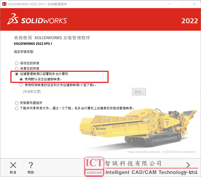
Task: Click the window title SOLIDWORKS 2022 SP3.1 安装管理程序
Action: [37, 4]
